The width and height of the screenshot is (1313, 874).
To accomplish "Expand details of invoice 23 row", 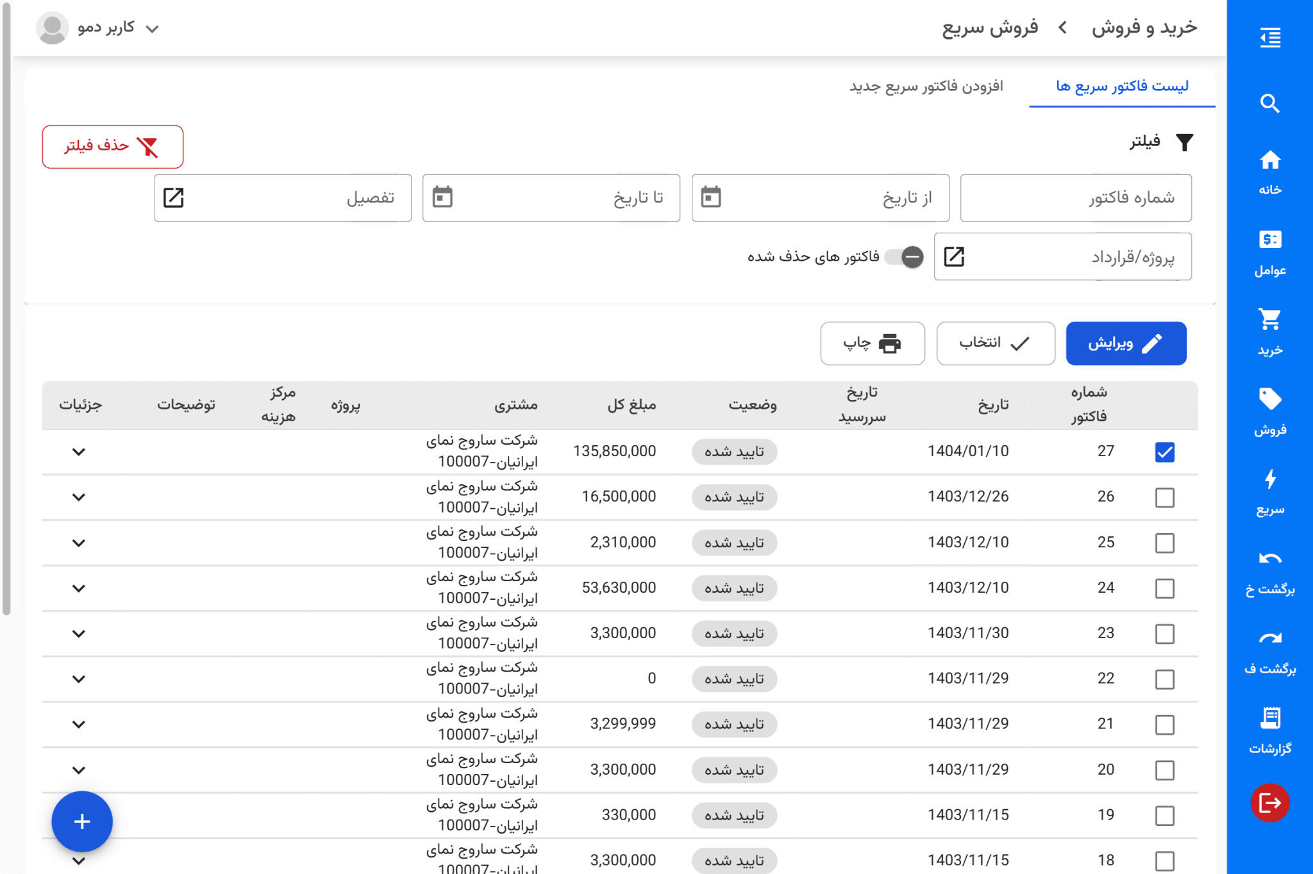I will coord(79,634).
